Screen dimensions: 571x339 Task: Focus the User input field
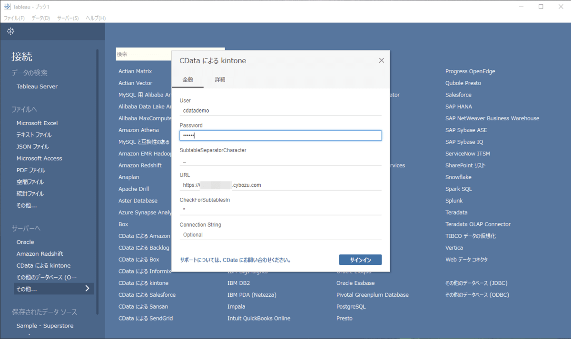pyautogui.click(x=281, y=110)
